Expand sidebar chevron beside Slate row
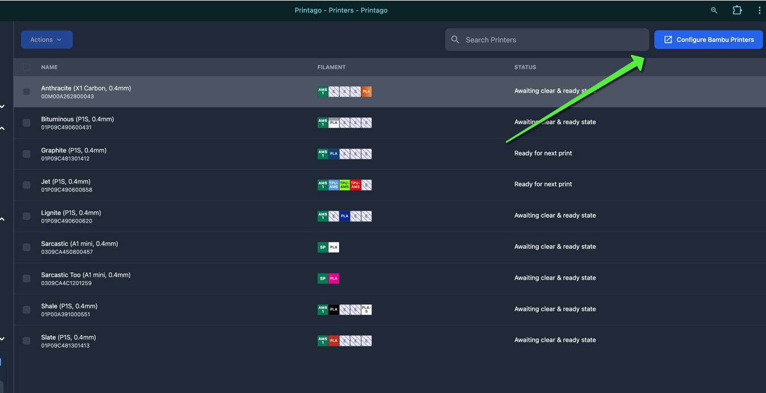The image size is (766, 393). click(x=3, y=339)
